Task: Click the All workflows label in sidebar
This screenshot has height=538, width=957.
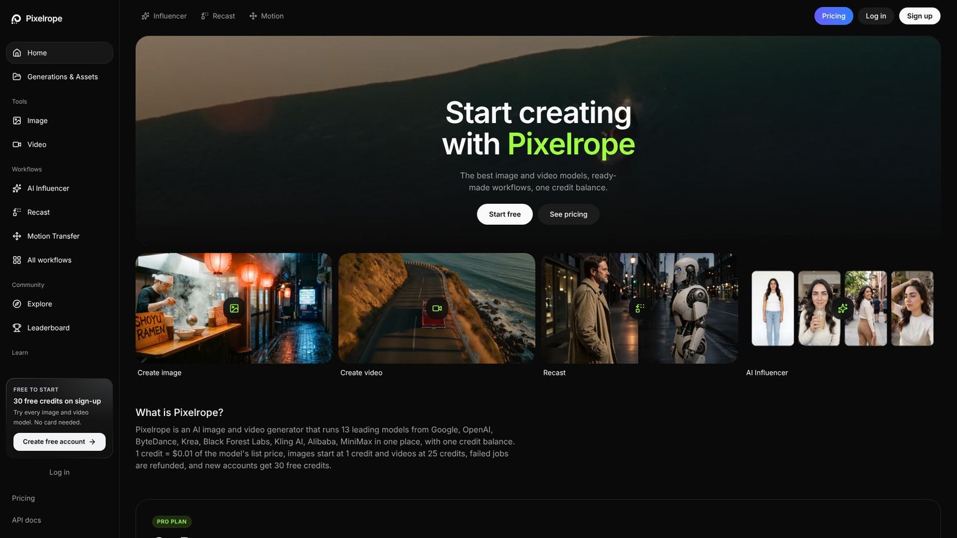Action: [50, 260]
